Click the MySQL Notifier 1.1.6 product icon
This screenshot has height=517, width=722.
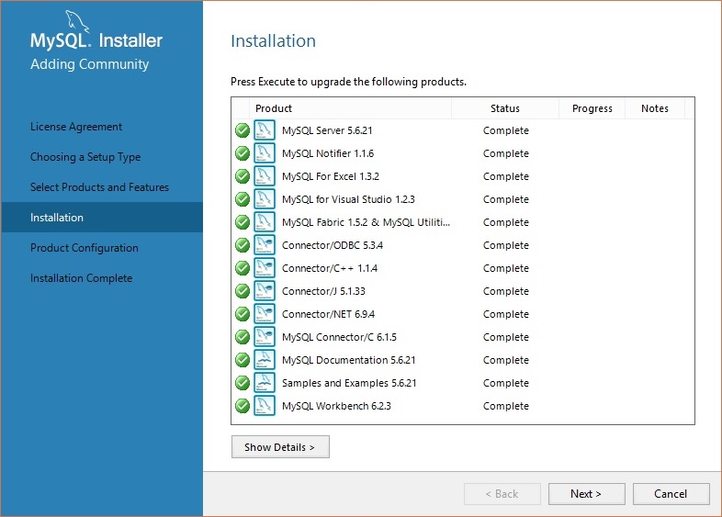[265, 153]
